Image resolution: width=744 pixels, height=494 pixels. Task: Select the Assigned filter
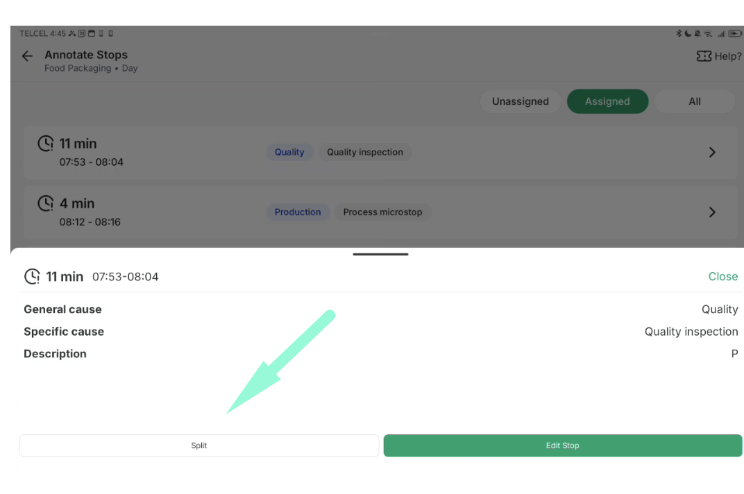click(x=607, y=101)
